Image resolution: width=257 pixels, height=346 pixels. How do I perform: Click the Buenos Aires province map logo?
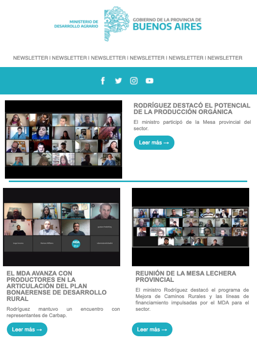(116, 24)
